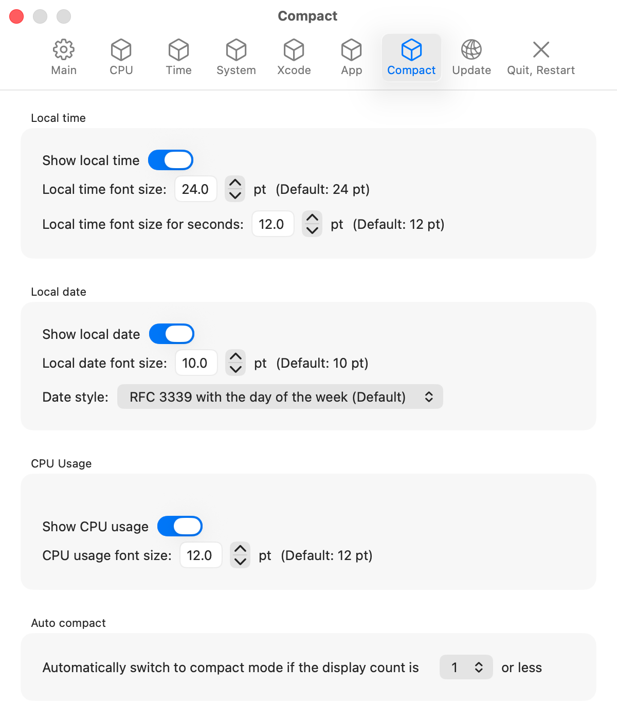Select the System cube icon
617x721 pixels.
point(236,50)
